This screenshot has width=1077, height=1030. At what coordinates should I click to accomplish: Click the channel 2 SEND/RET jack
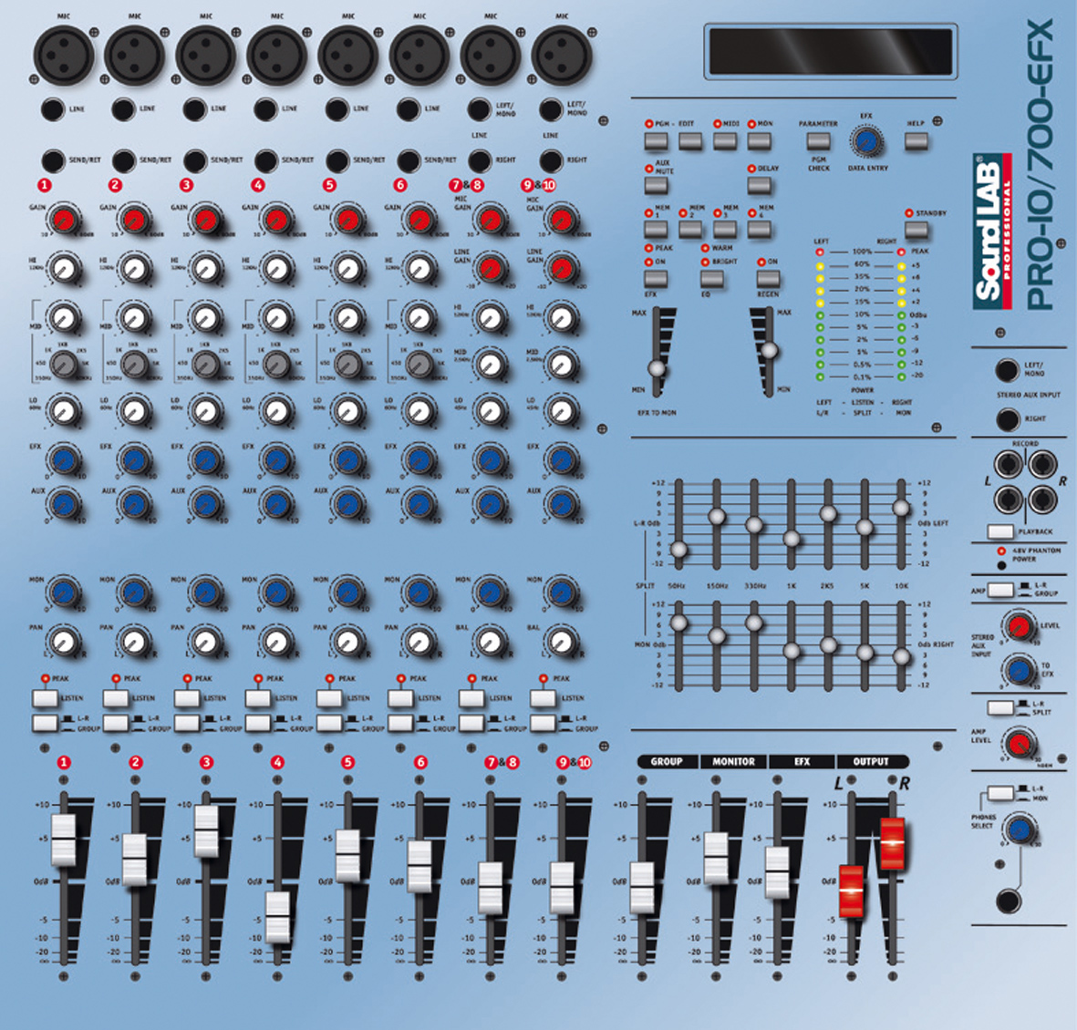pyautogui.click(x=124, y=160)
